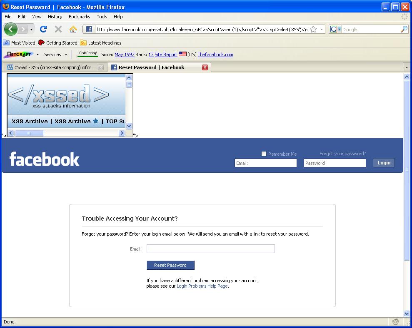Close the Reset Password Facebook tab

[x=205, y=67]
